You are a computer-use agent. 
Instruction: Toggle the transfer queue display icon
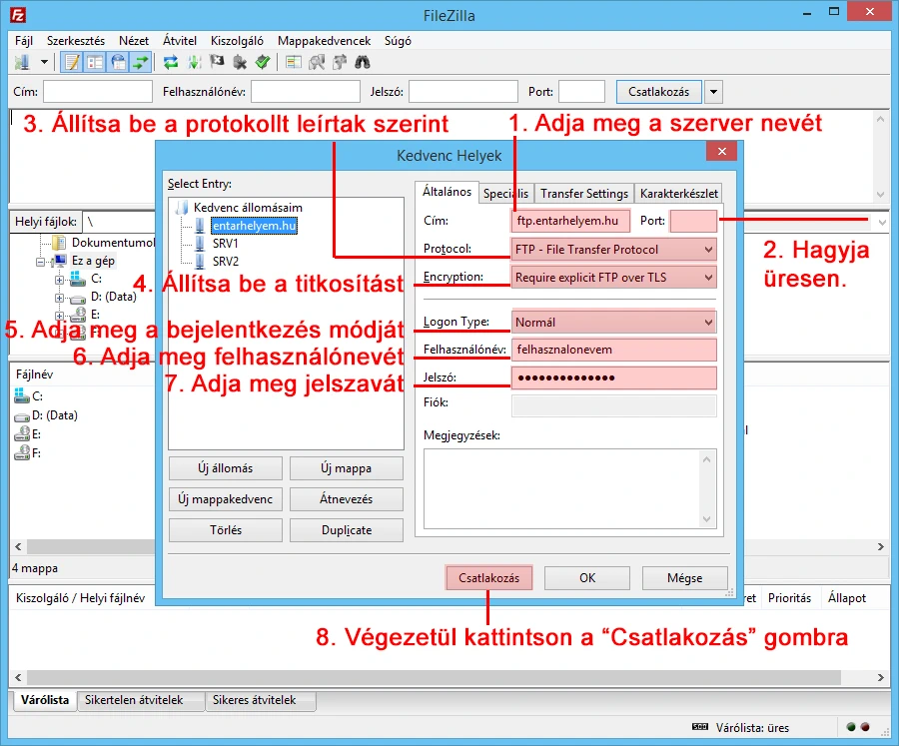[x=141, y=62]
